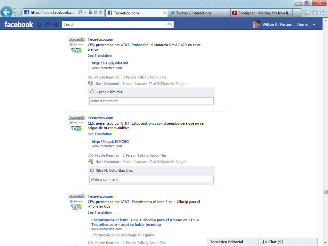
Task: Click the browser Back arrow button
Action: [6, 12]
